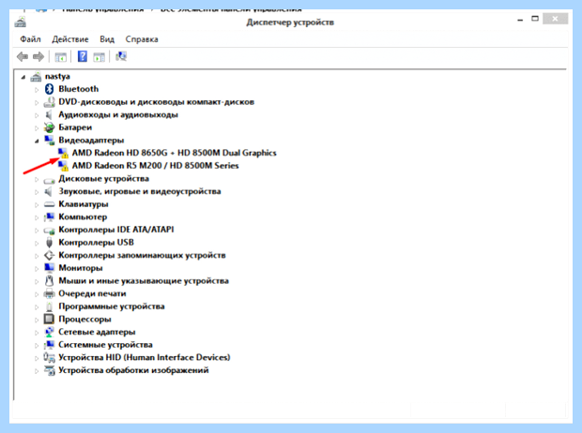This screenshot has height=433, width=582.
Task: Expand the Процессоры category
Action: coord(37,320)
